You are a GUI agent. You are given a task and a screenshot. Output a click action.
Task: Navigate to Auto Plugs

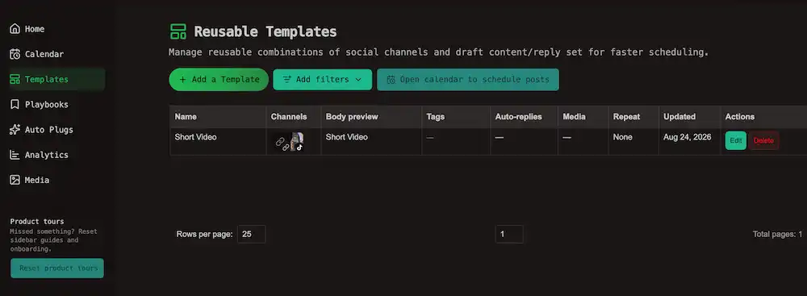tap(49, 130)
